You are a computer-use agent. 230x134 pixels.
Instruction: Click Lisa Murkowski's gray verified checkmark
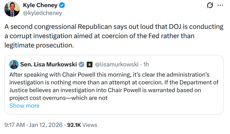pyautogui.click(x=81, y=65)
